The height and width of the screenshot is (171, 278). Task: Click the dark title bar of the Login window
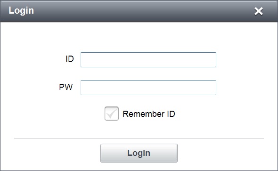pyautogui.click(x=139, y=11)
